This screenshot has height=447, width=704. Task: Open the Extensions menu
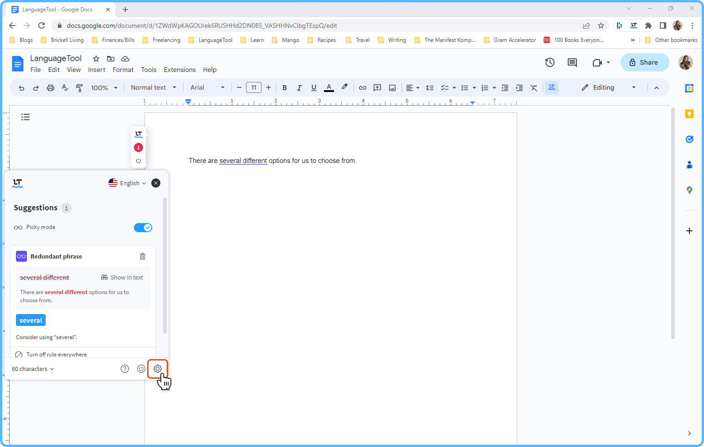pyautogui.click(x=180, y=70)
